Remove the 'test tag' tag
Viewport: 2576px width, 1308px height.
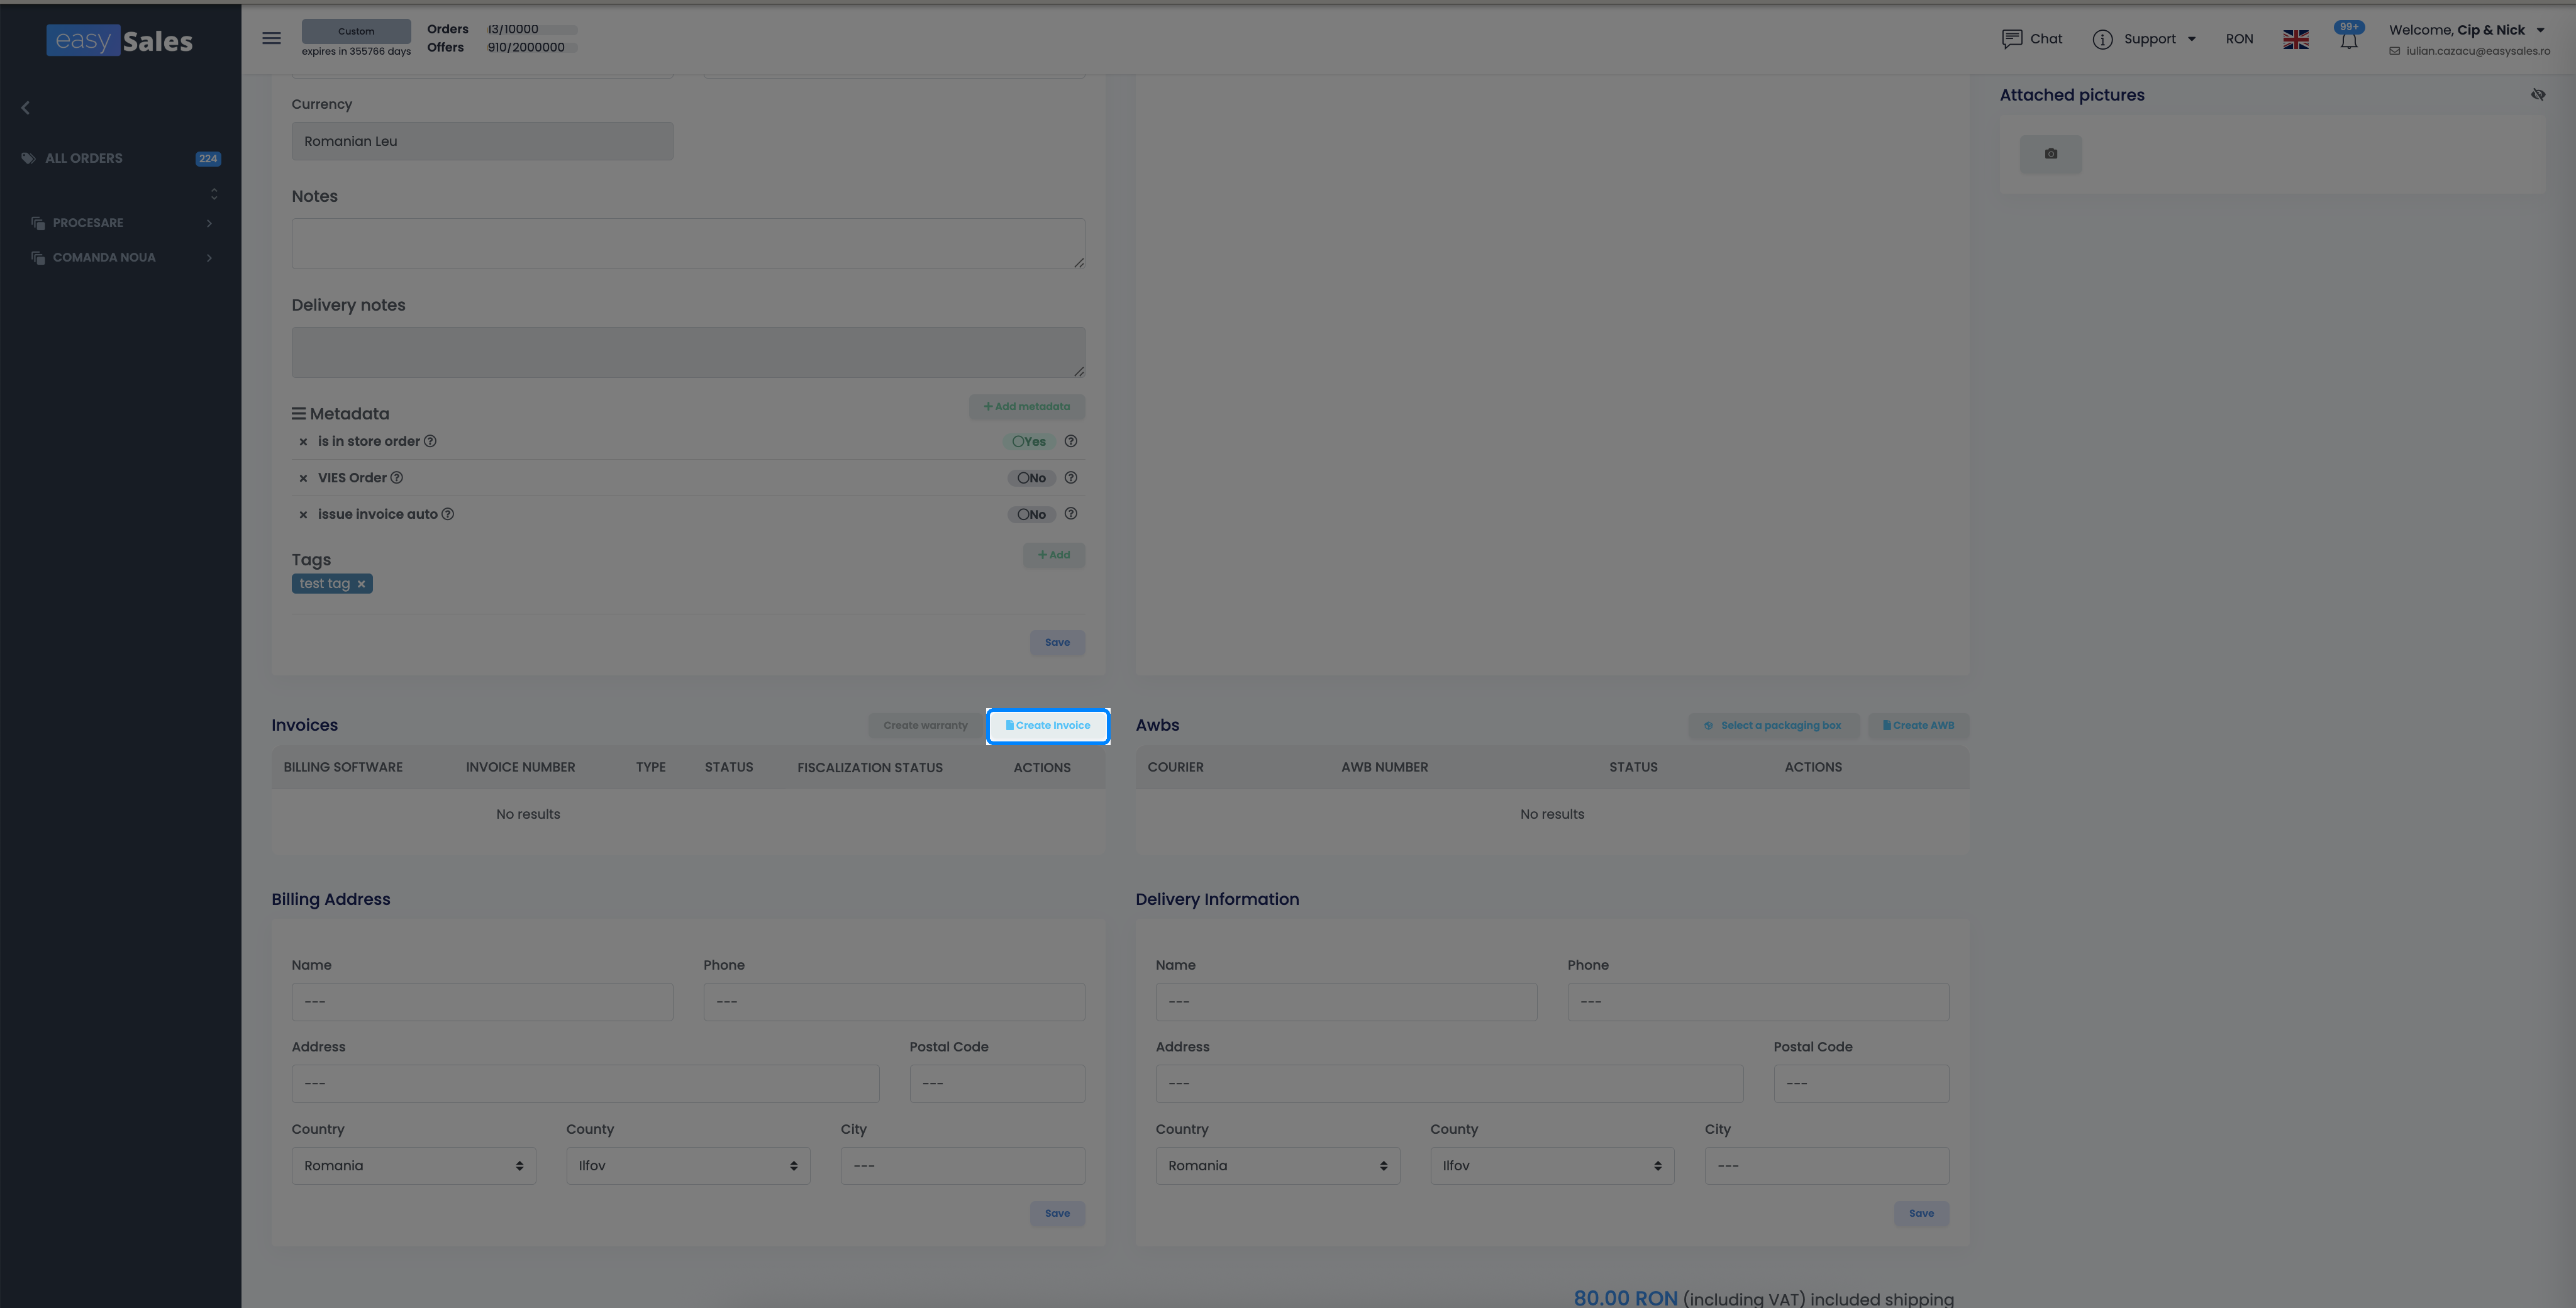click(x=361, y=584)
